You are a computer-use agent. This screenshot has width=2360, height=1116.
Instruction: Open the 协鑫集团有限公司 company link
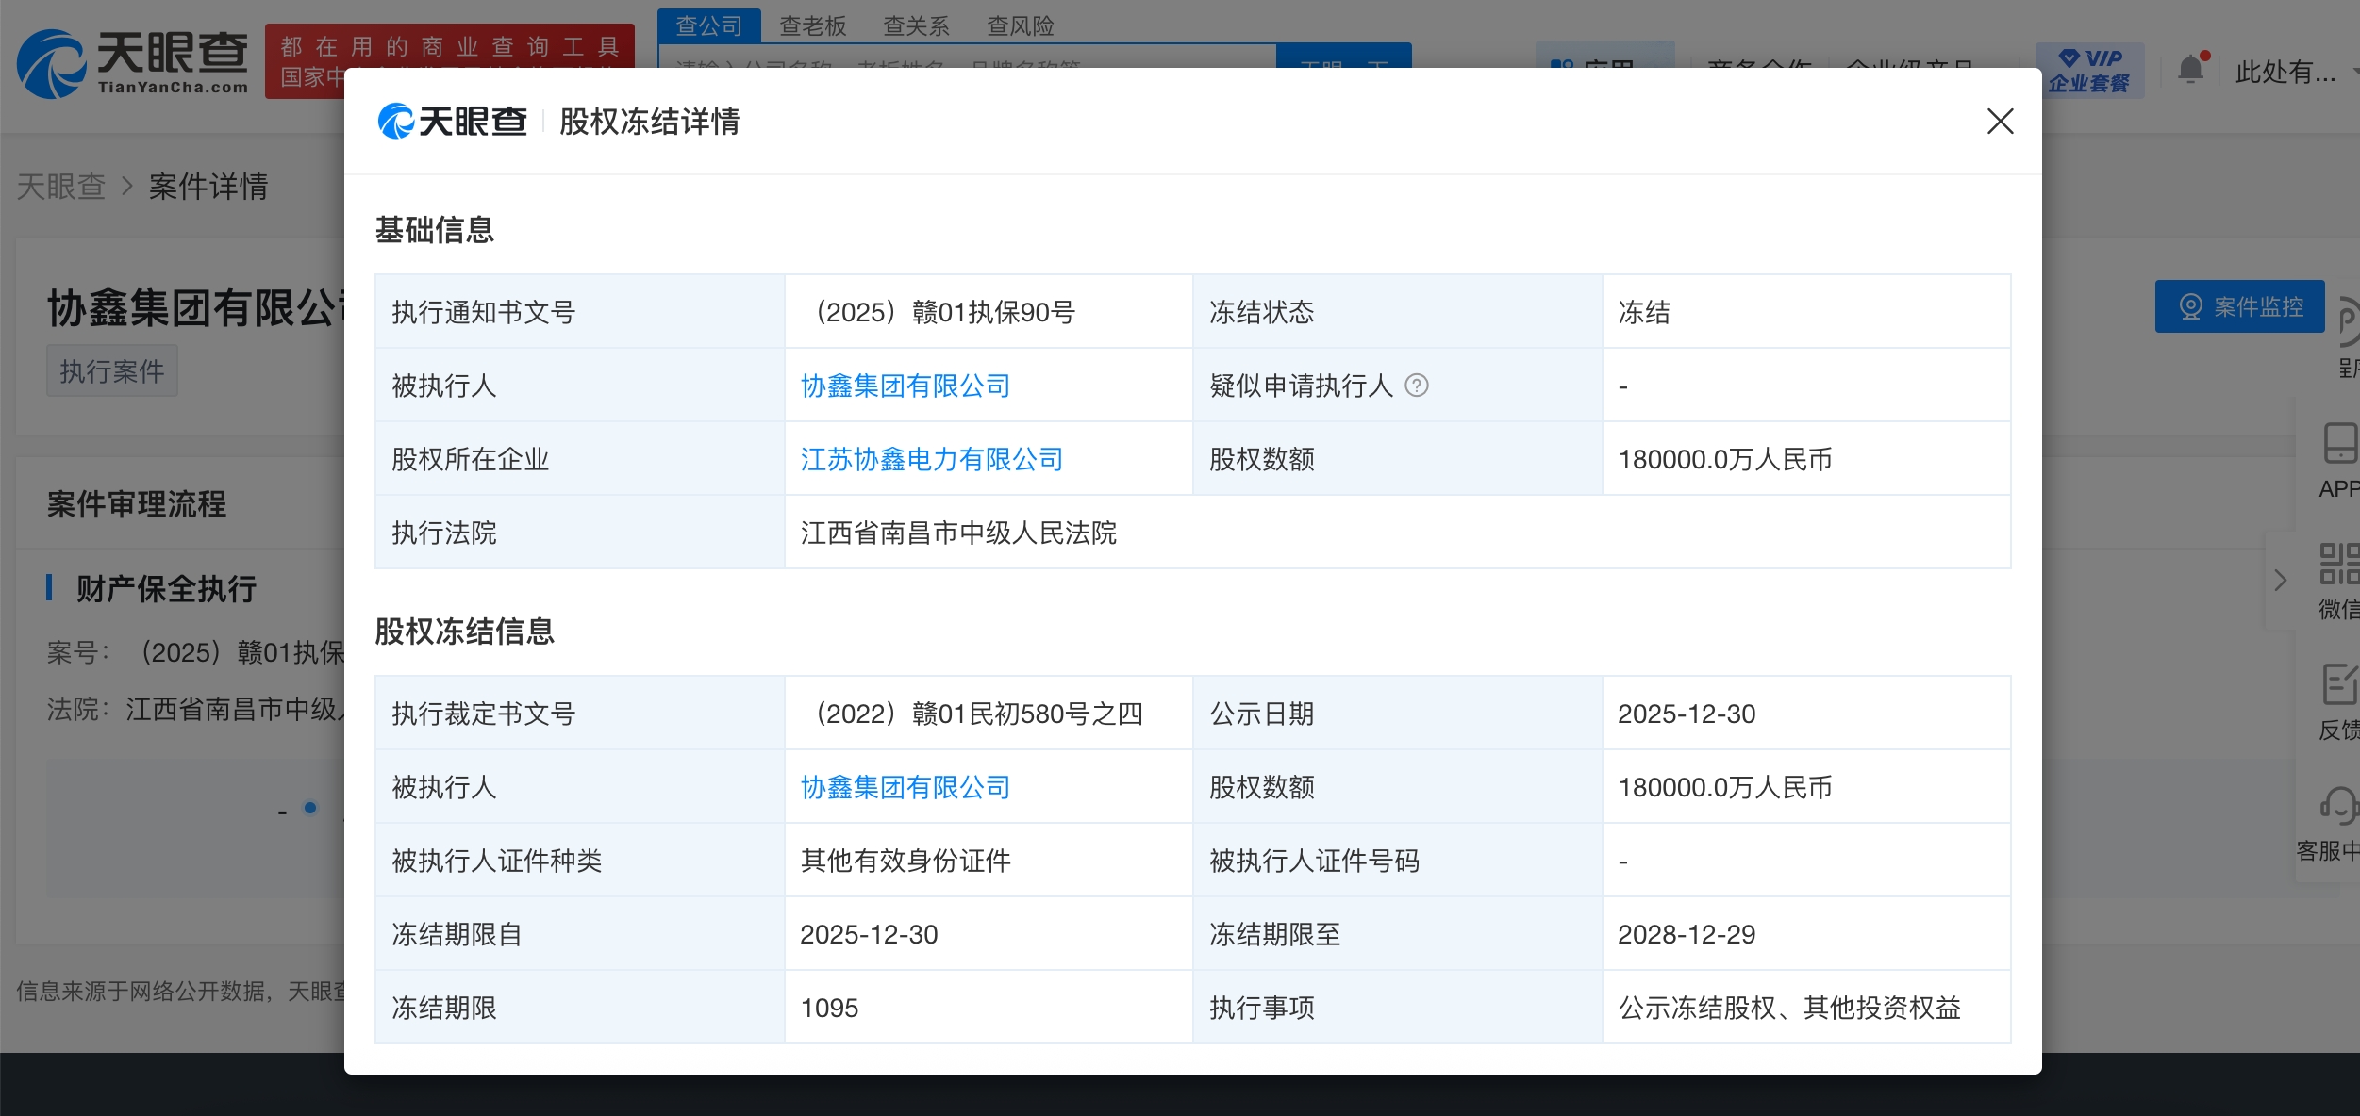(x=906, y=385)
